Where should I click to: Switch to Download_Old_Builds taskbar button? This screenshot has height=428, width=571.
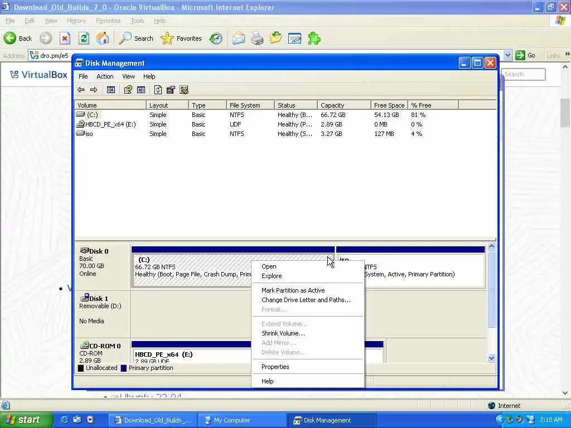click(x=153, y=420)
